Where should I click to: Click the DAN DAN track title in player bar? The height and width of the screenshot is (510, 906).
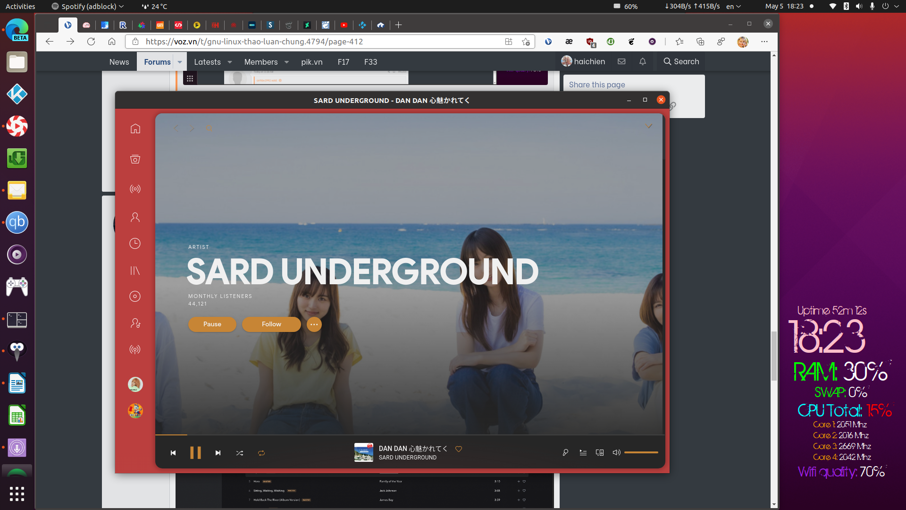(x=413, y=449)
